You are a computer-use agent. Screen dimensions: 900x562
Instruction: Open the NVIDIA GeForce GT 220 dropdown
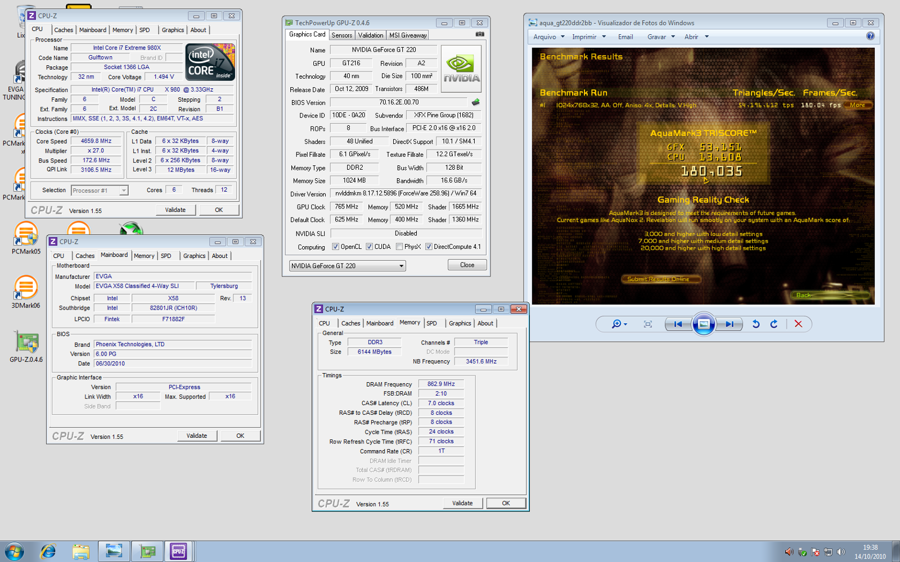(347, 266)
